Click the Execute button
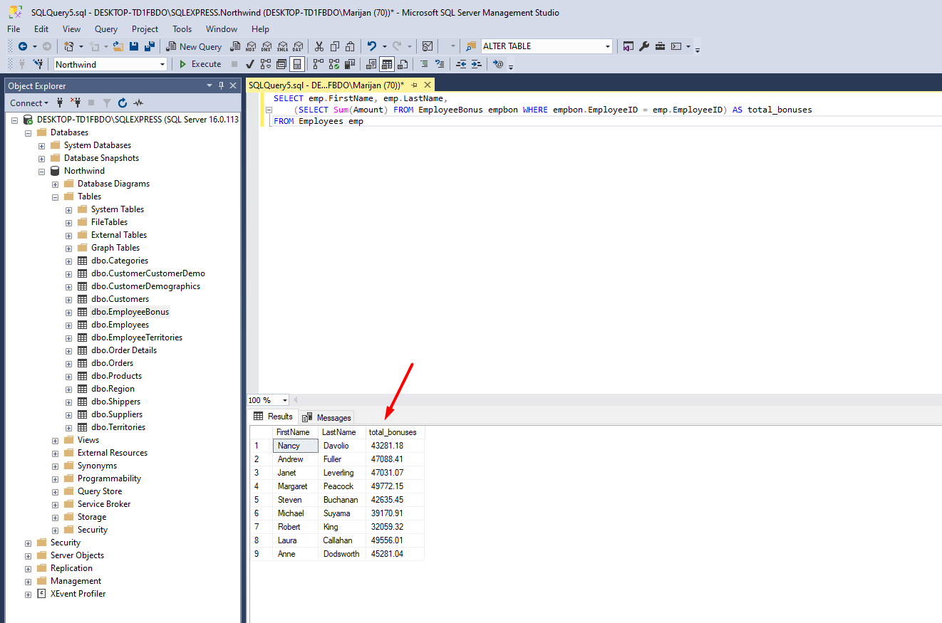Screen dimensions: 942x623 [200, 64]
